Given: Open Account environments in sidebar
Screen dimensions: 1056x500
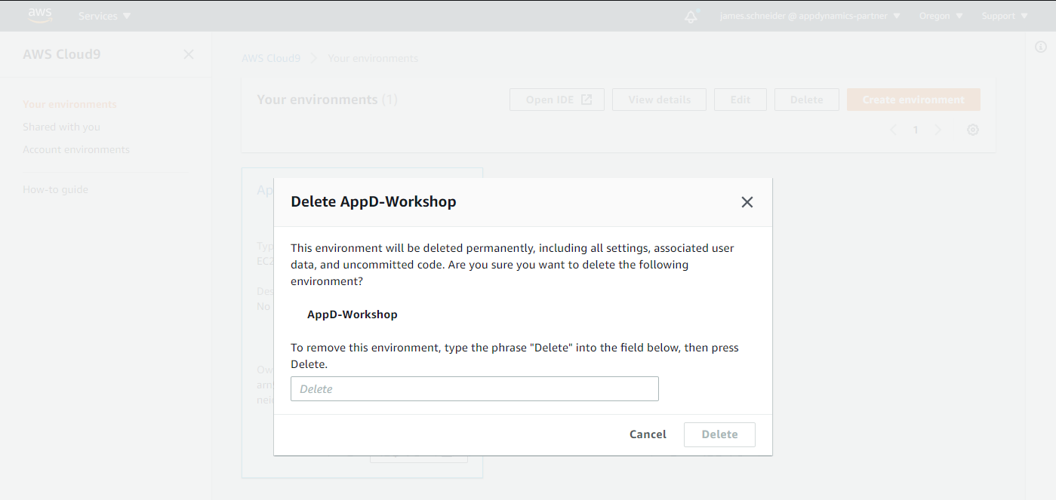Looking at the screenshot, I should [x=76, y=149].
